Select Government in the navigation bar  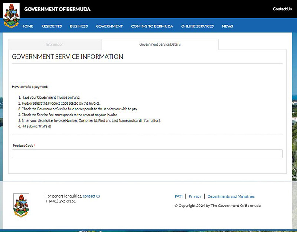click(109, 26)
